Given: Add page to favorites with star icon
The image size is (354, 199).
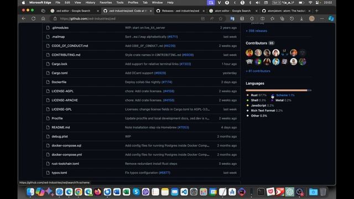Looking at the screenshot, I should coord(221,19).
